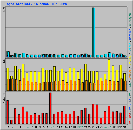Click green weekend day label "26"
133x130 pixels.
105,127
